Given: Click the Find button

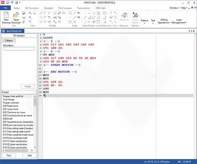Looking at the screenshot, I should 9,155.
